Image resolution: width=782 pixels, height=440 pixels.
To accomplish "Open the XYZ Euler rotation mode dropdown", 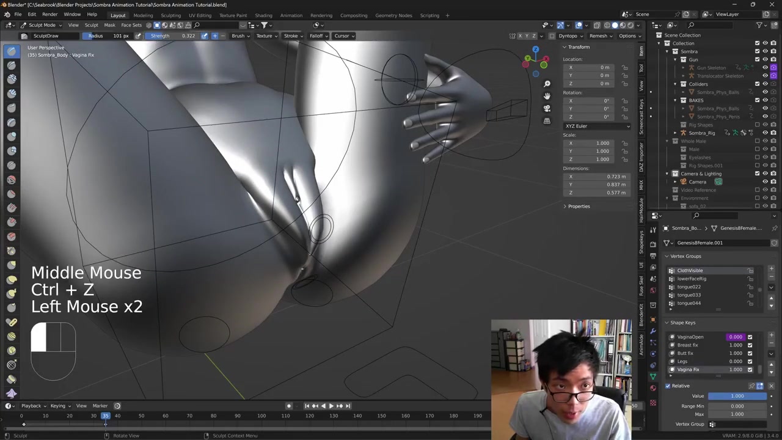I will [x=597, y=126].
